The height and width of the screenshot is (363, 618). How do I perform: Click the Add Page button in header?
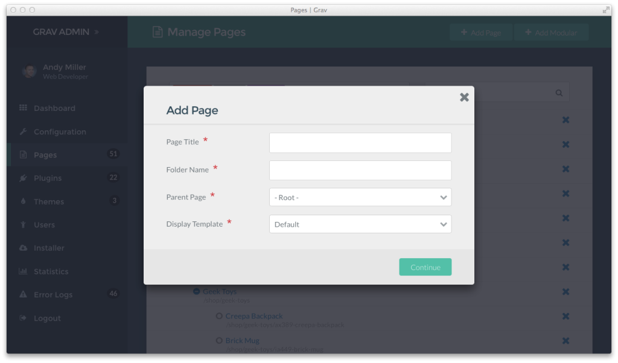[x=481, y=33]
